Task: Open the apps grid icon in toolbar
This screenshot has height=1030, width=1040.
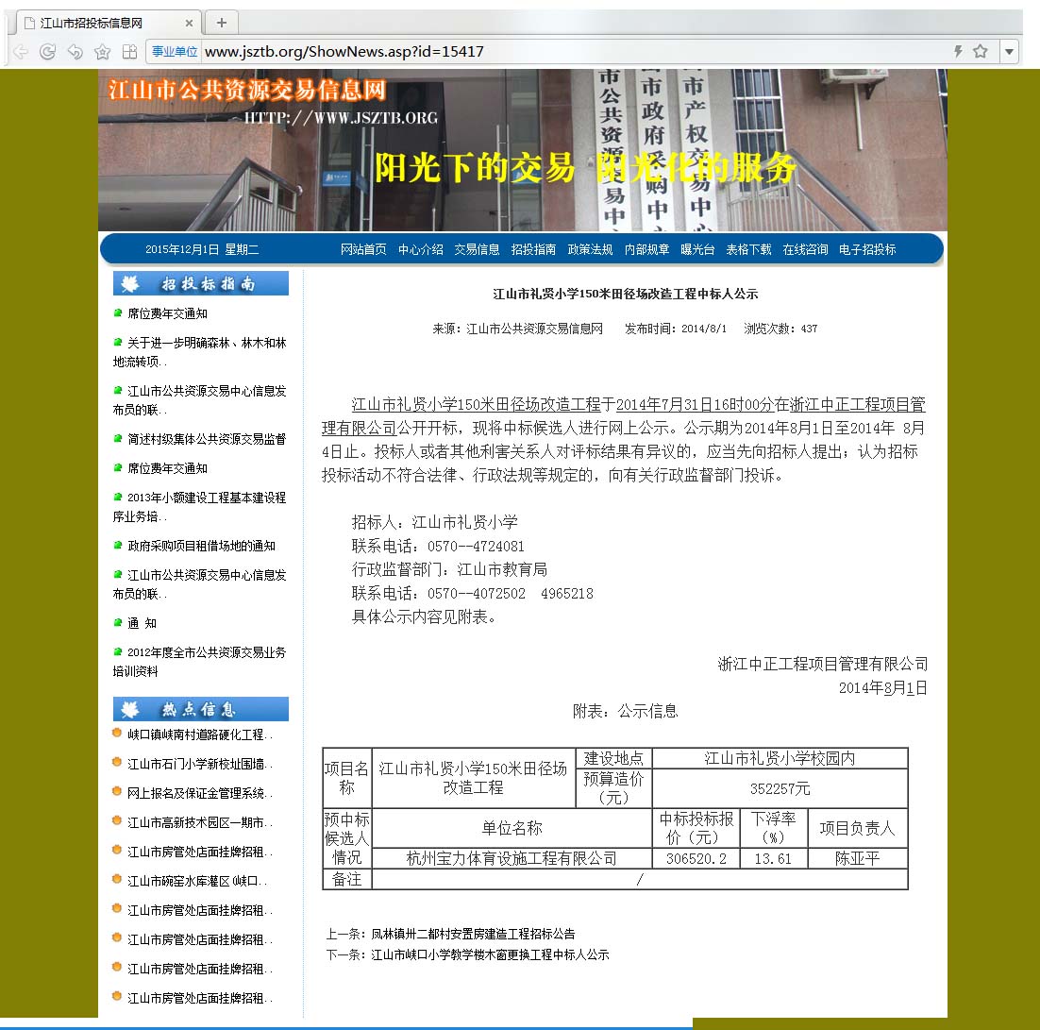Action: click(129, 52)
